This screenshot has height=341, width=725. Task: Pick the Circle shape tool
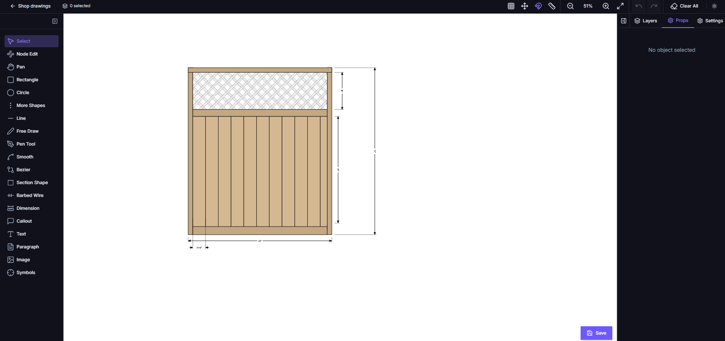tap(31, 93)
